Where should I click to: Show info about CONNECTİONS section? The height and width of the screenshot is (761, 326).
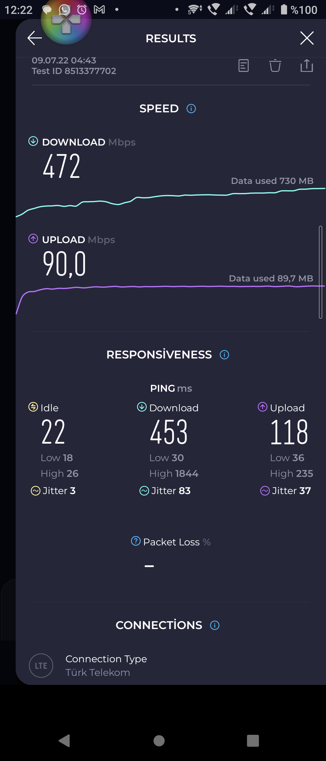(215, 625)
